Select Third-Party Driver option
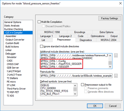 16,89
